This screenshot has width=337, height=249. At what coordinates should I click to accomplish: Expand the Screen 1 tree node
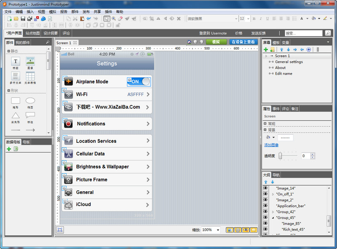tap(266, 56)
